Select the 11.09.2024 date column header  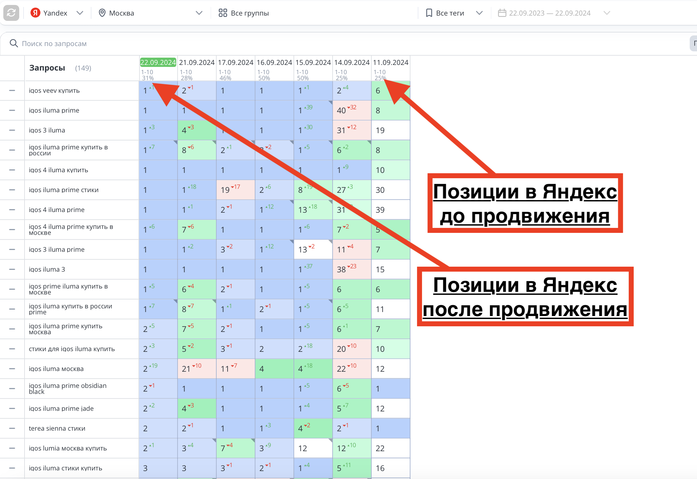tap(391, 62)
